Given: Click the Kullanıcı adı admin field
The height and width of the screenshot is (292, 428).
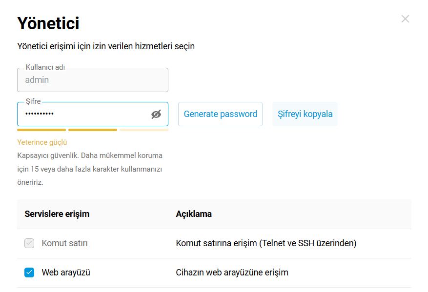Looking at the screenshot, I should [92, 80].
